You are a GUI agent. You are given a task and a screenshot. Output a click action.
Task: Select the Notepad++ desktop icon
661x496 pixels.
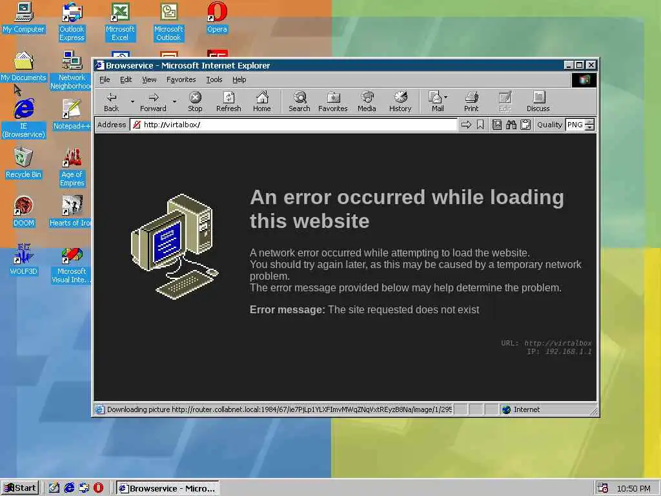(72, 115)
